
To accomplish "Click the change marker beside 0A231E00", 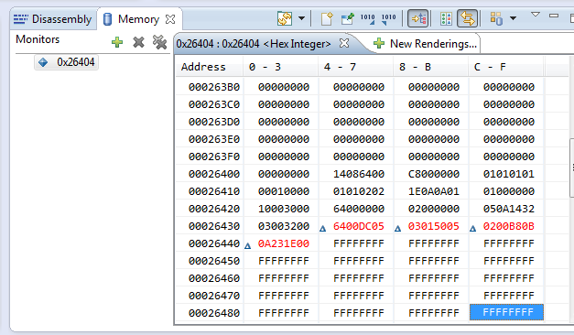I will point(247,246).
